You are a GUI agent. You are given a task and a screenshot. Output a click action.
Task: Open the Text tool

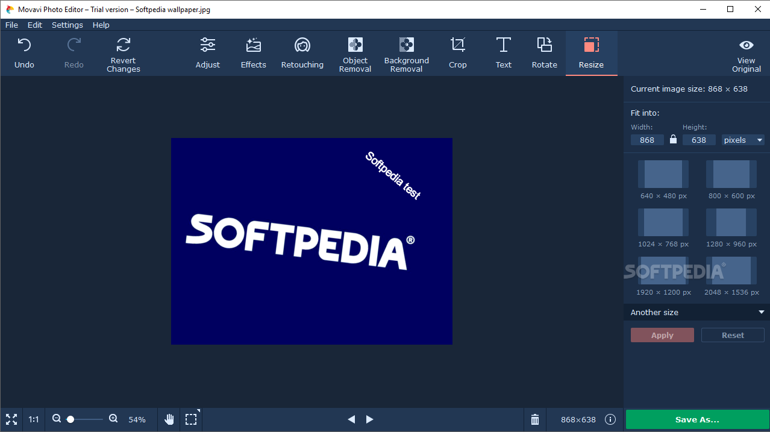coord(504,53)
